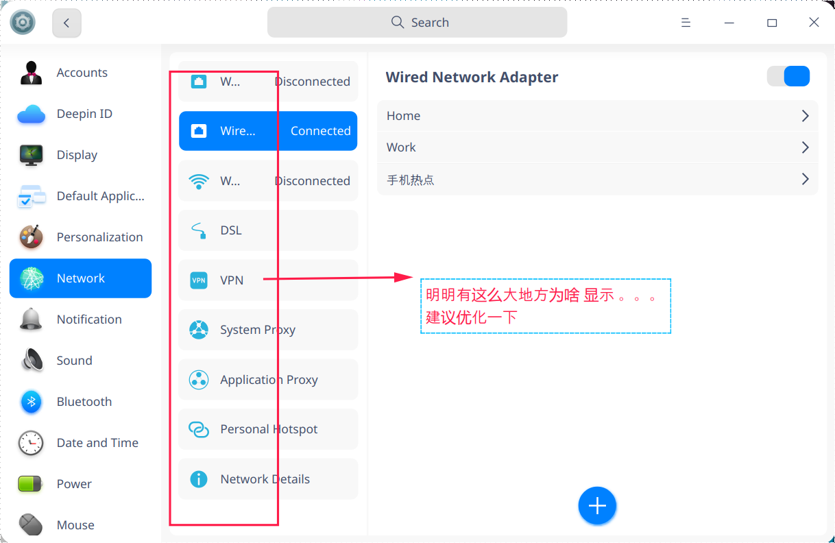Viewport: 835px width, 543px height.
Task: Open the Display settings section
Action: coord(80,155)
